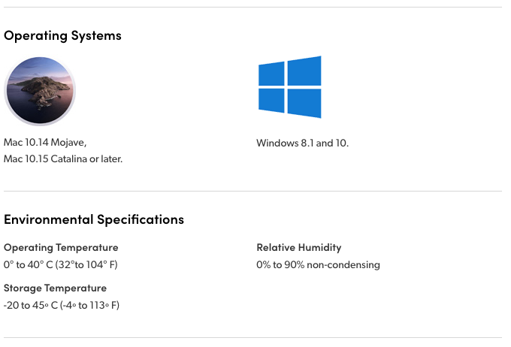
Task: Click the divider line above Operating Systems
Action: [x=252, y=8]
